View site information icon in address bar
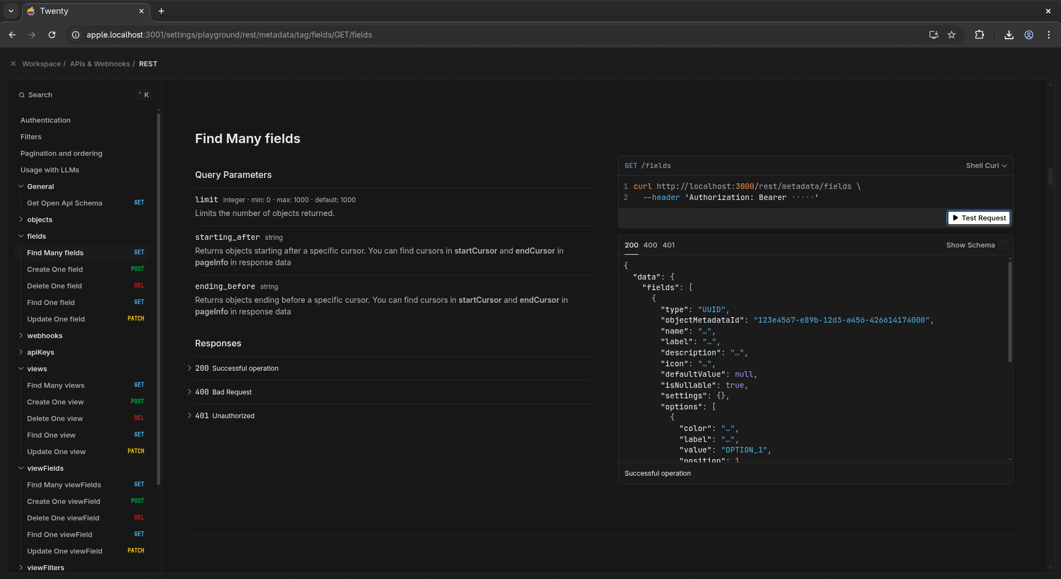This screenshot has width=1061, height=579. 76,35
